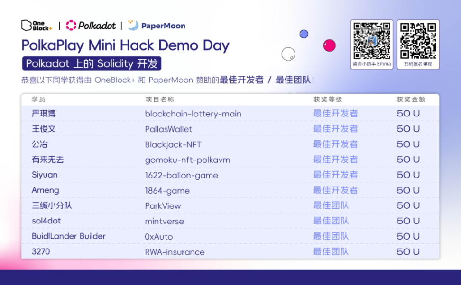Image resolution: width=461 pixels, height=285 pixels.
Task: Click 50 U in the 严琪博 row
Action: coord(408,113)
